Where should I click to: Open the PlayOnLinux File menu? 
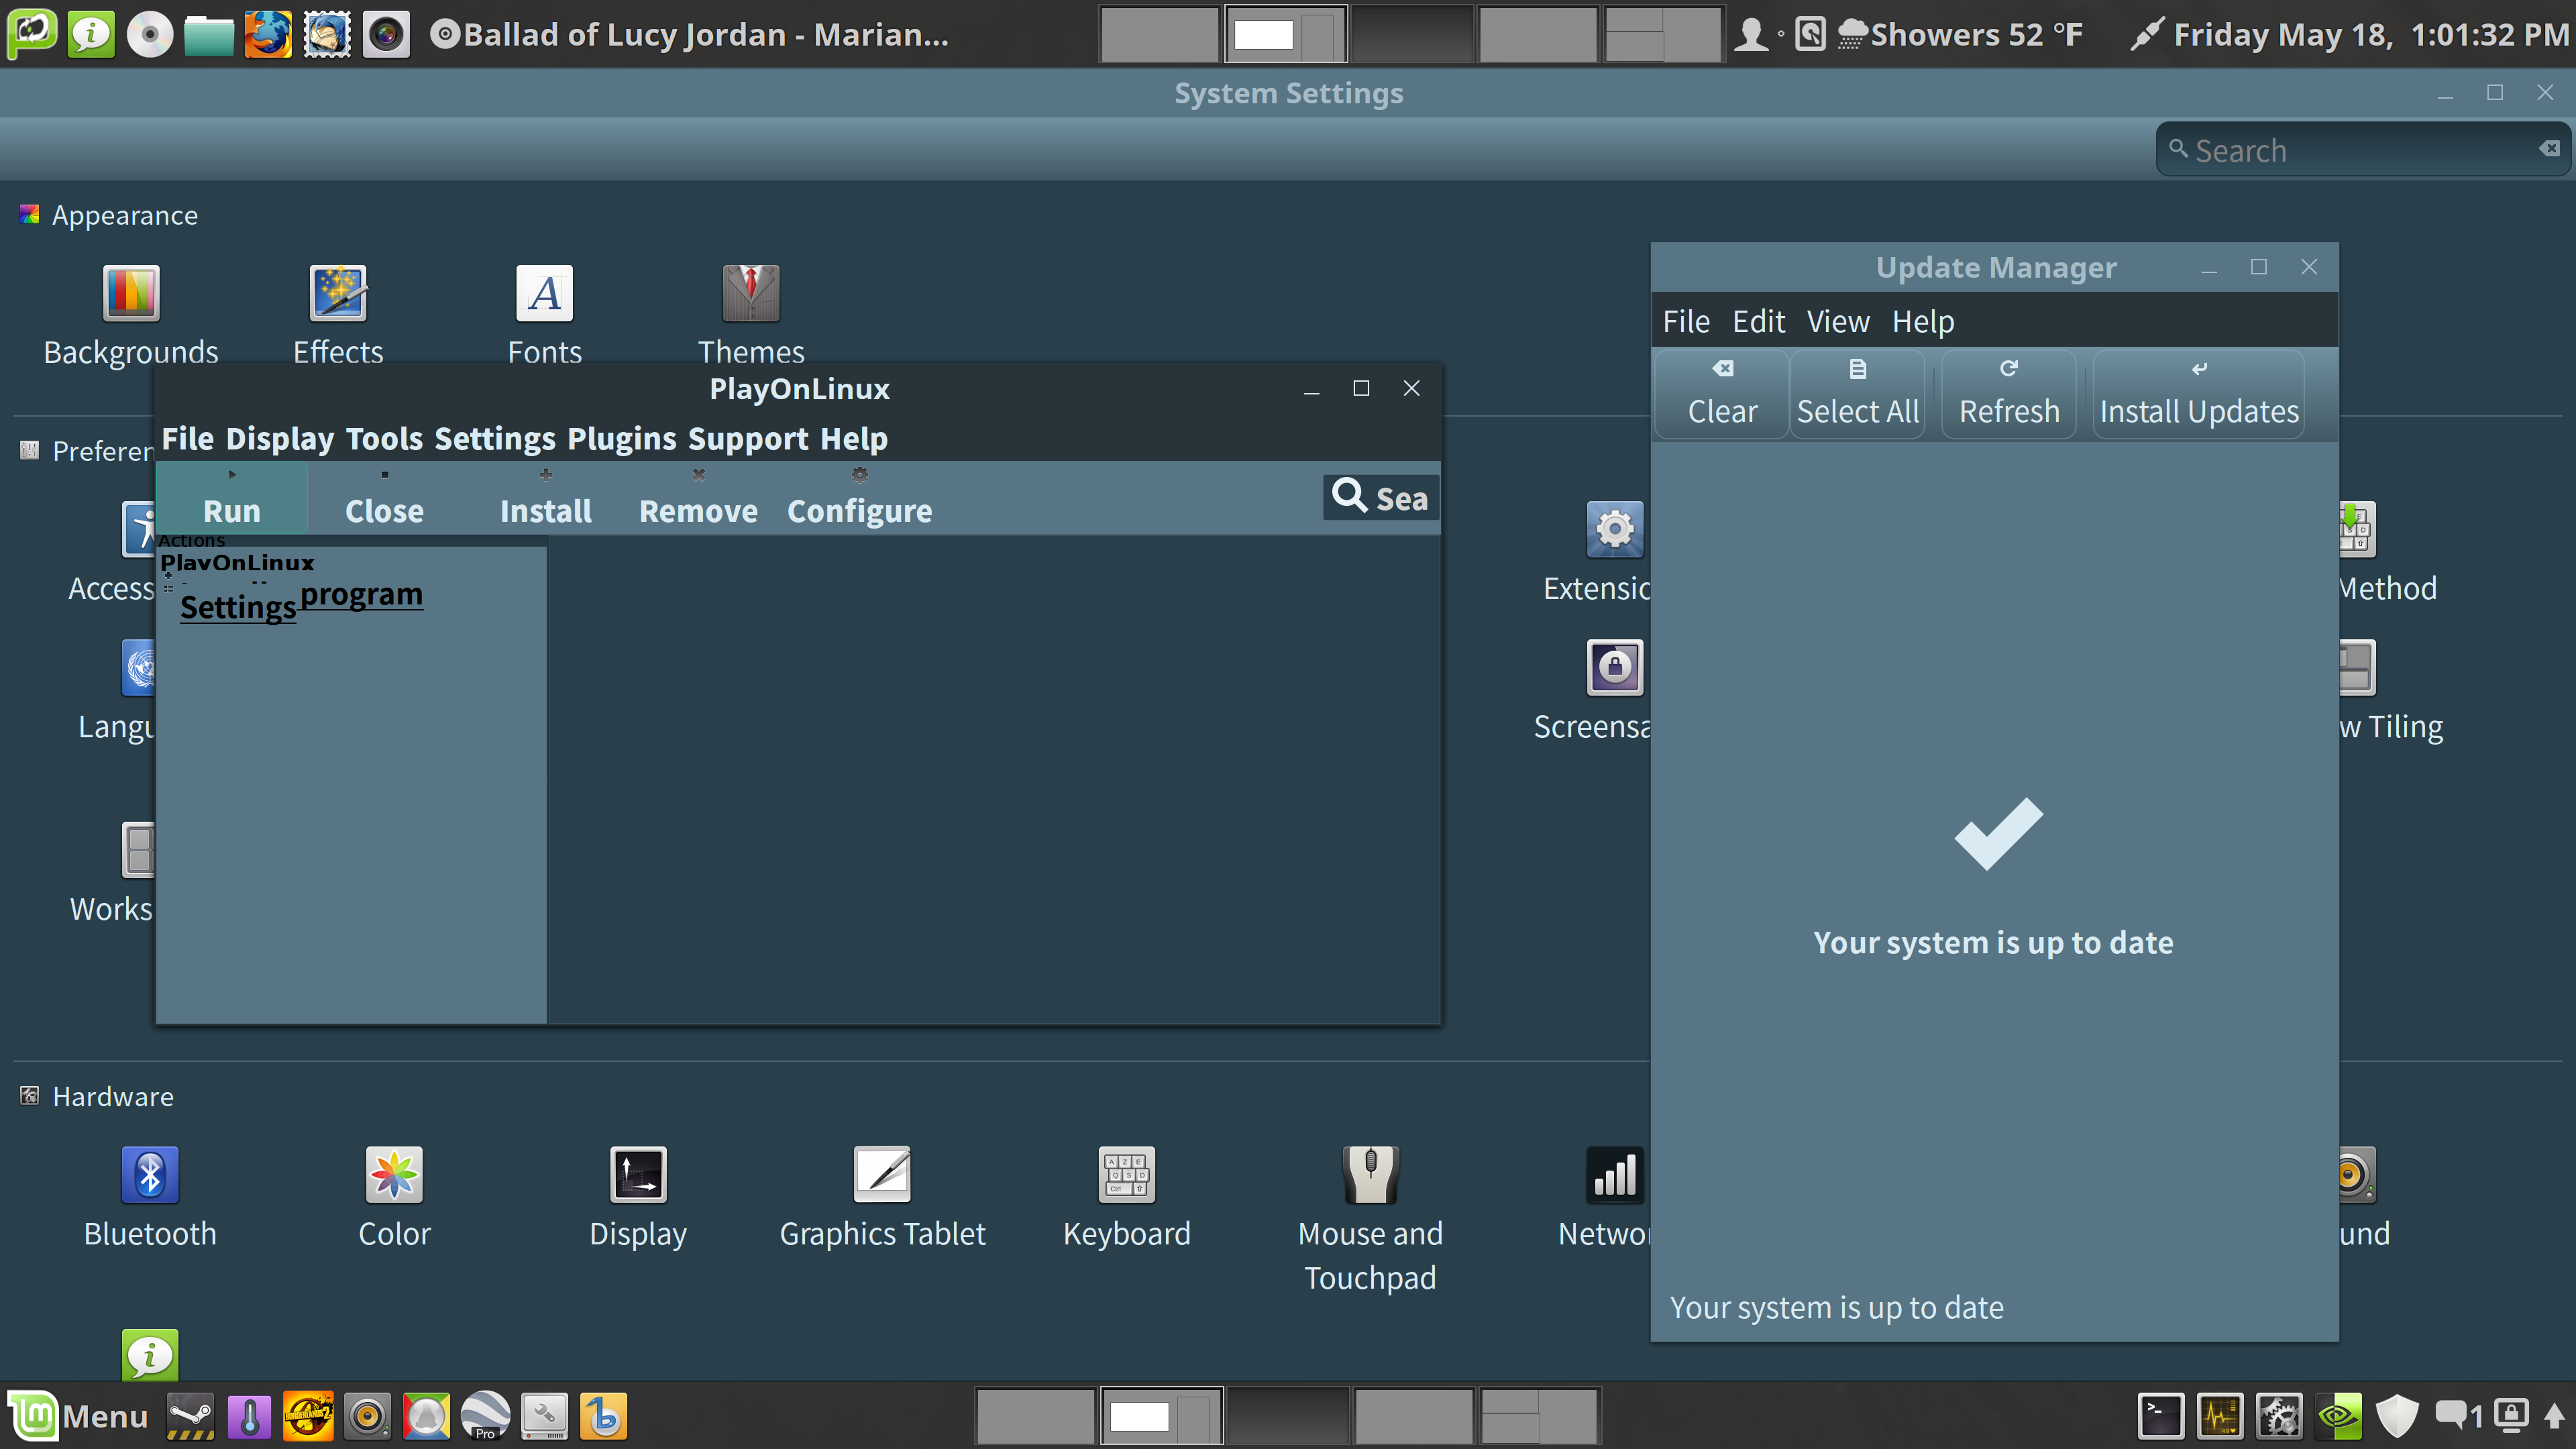tap(188, 438)
